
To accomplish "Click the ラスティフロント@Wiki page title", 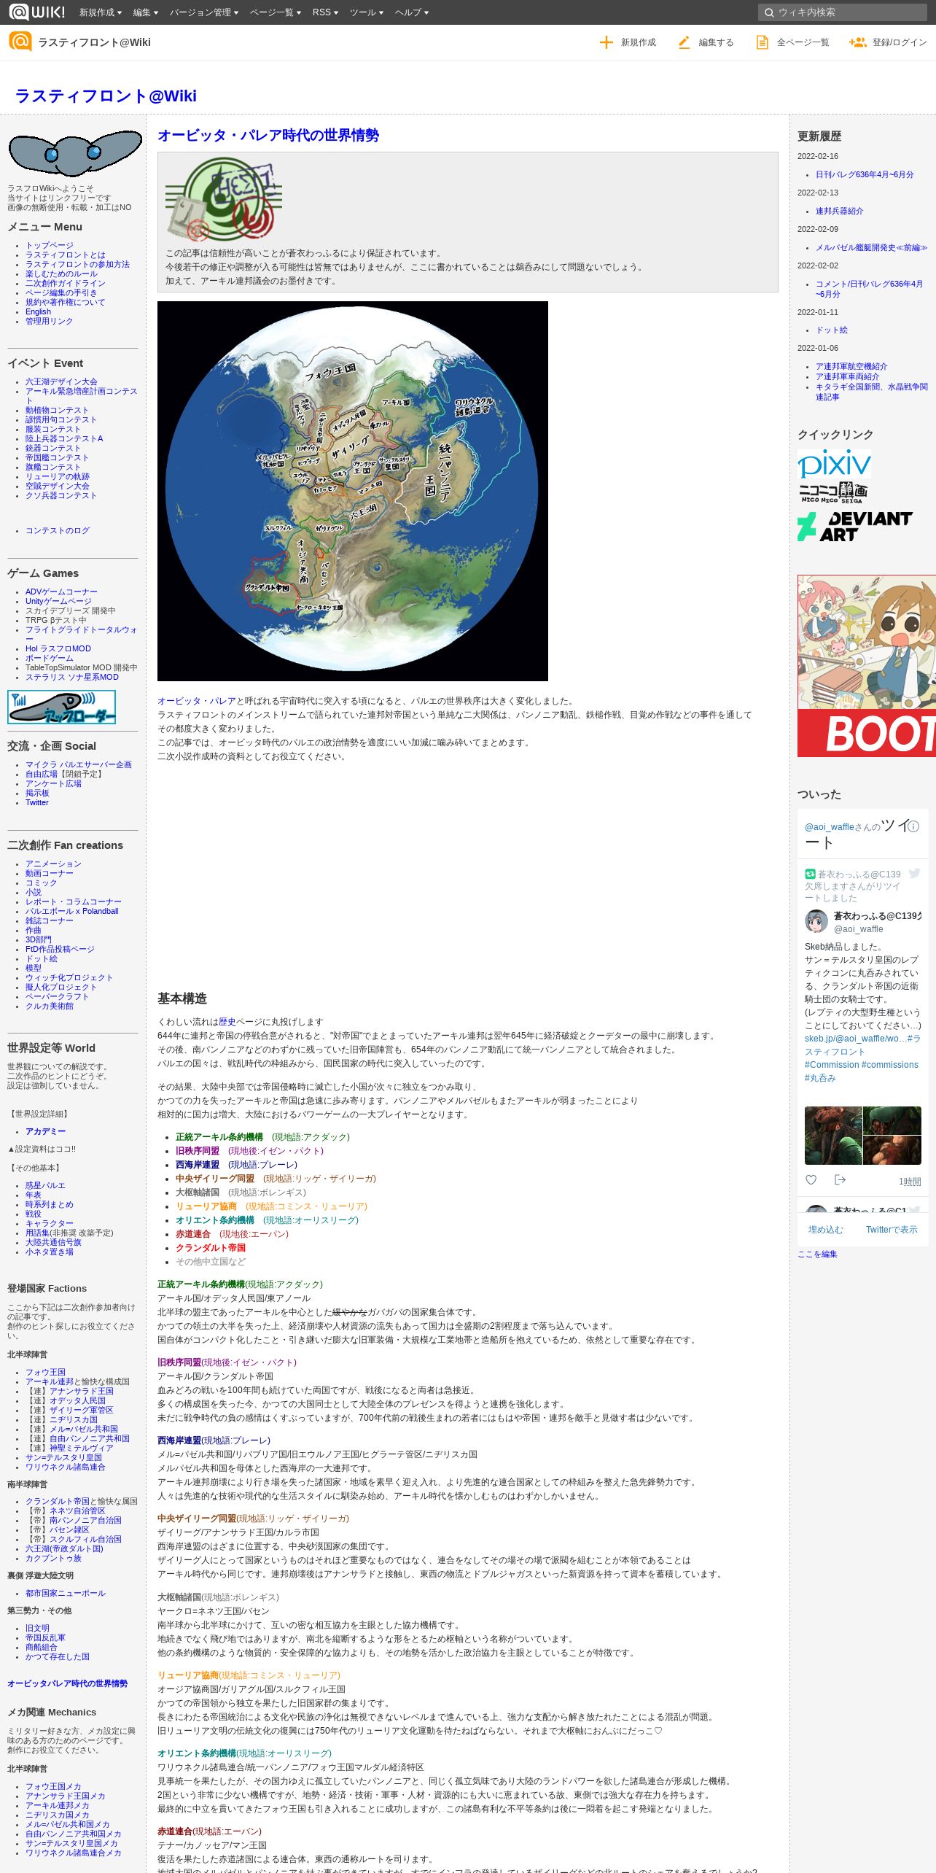I will click(x=106, y=96).
